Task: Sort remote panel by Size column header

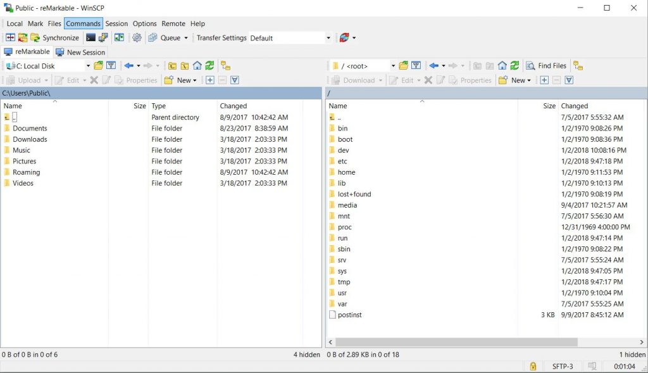Action: (537, 106)
